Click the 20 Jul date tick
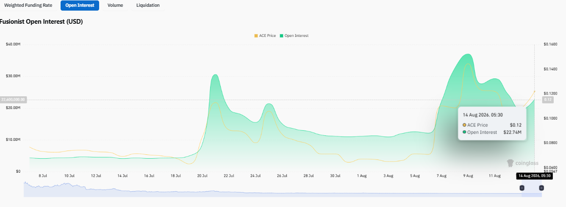 203,176
